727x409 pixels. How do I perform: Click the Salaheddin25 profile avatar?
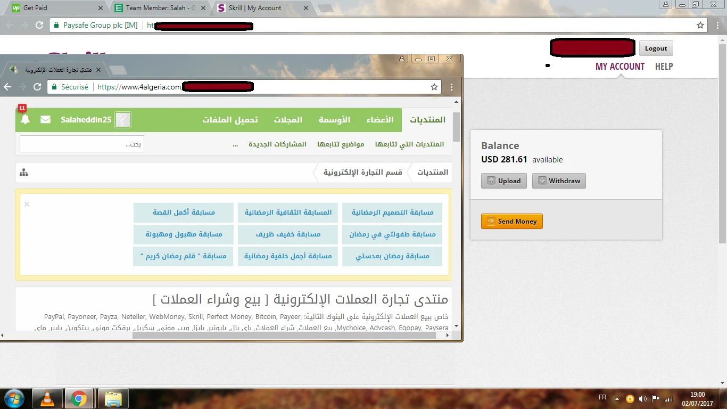(123, 120)
